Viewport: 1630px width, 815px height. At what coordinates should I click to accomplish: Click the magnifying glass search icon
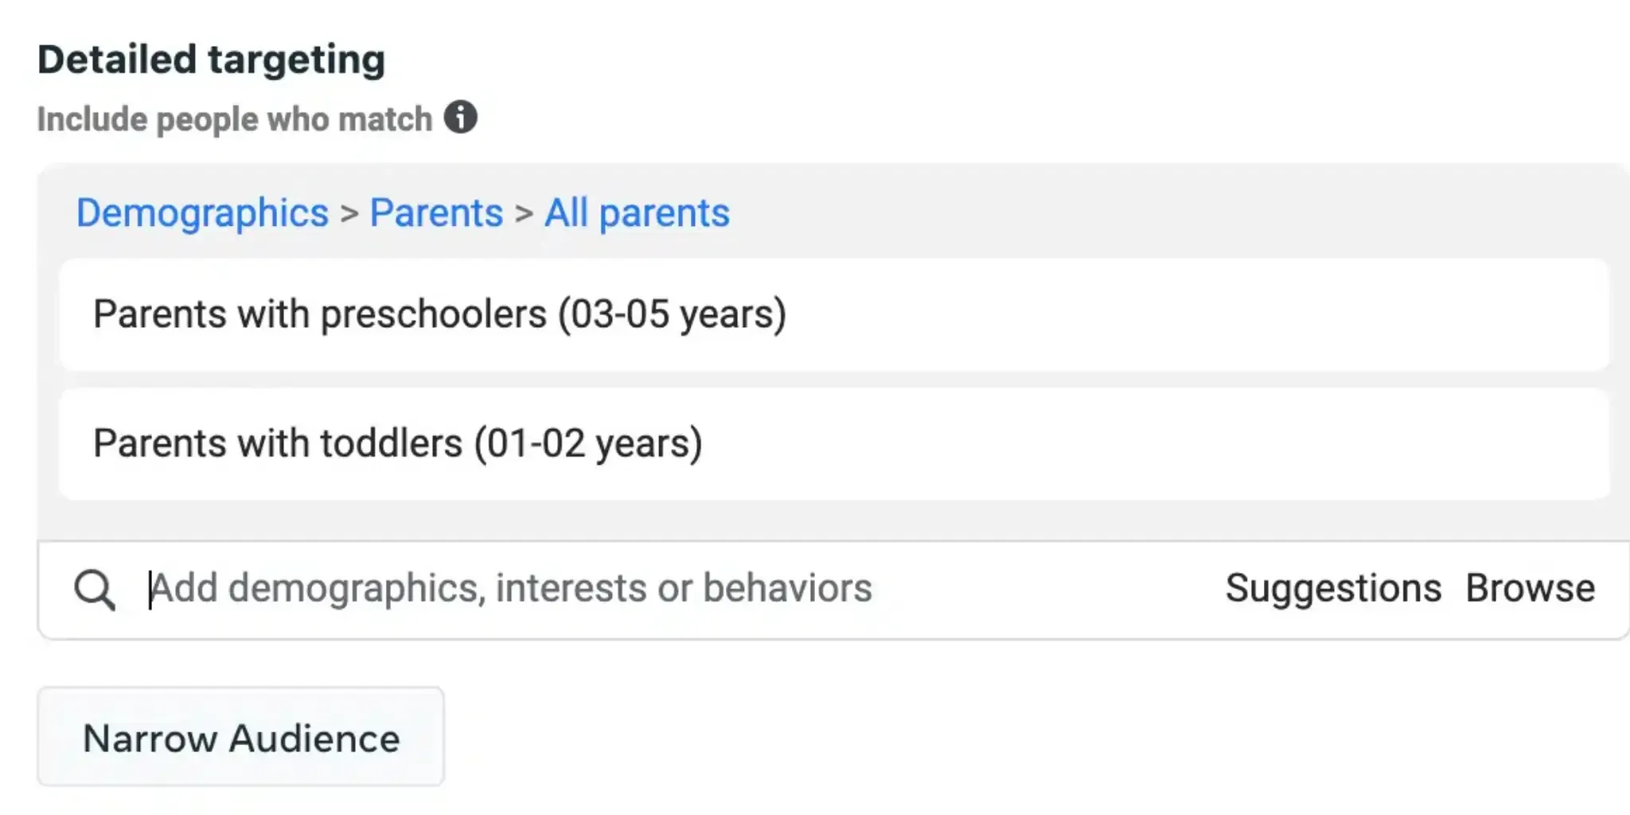click(x=95, y=590)
